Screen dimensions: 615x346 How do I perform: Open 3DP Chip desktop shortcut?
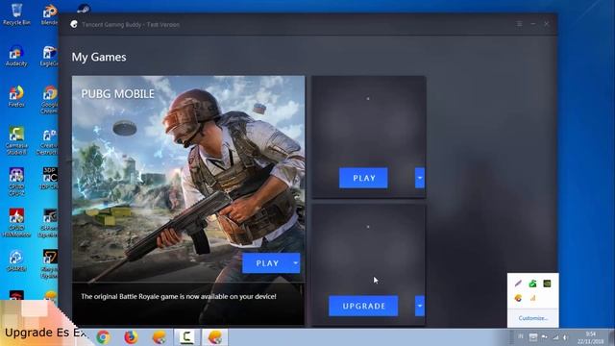[x=50, y=179]
